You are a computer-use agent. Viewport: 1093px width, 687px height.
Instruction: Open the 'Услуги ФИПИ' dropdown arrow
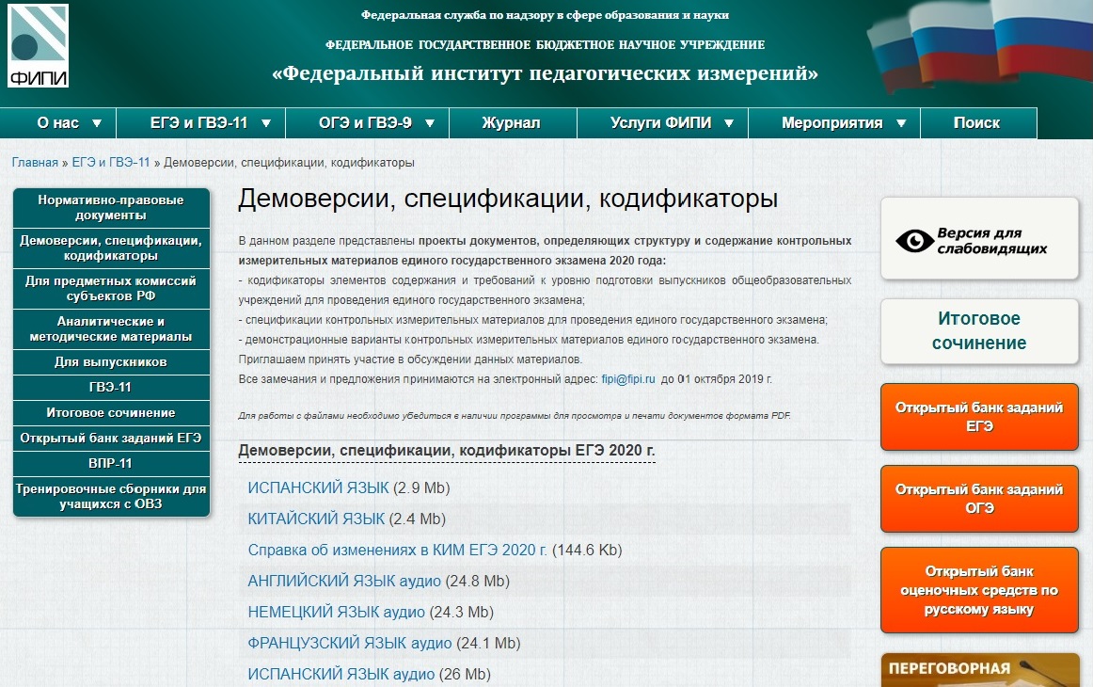729,123
